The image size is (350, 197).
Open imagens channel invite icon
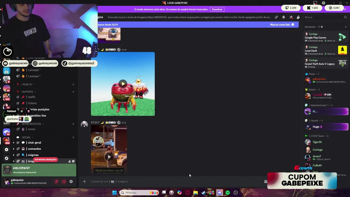[69, 161]
